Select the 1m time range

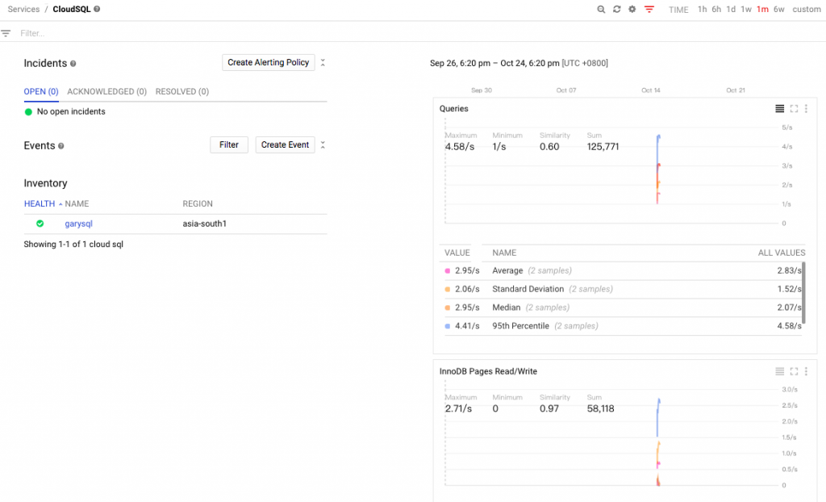point(762,10)
